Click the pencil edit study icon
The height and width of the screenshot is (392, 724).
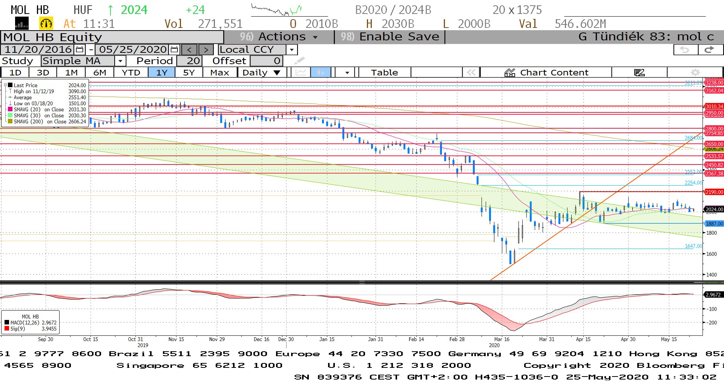pos(299,61)
